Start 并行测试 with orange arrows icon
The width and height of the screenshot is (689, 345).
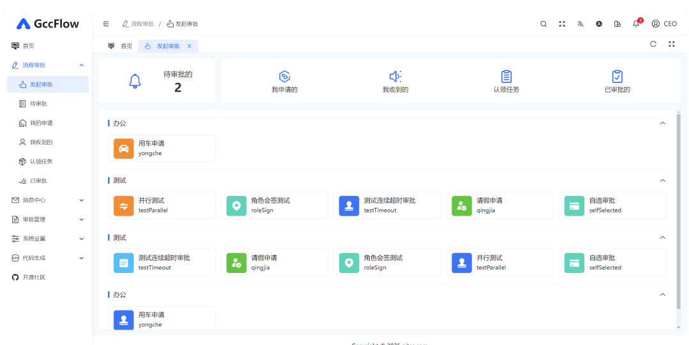pyautogui.click(x=161, y=205)
